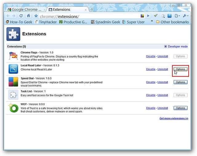Screen dimensions: 197x156
Task: Disable the Local Read Later extension
Action: (x=151, y=69)
